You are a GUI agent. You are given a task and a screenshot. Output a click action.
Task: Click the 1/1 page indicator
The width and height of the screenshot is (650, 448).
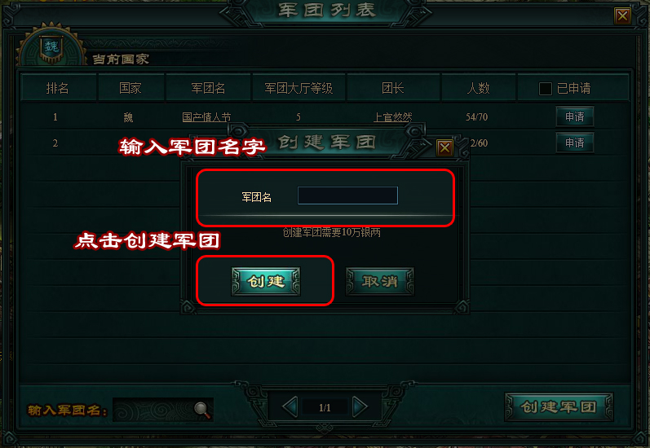(325, 408)
